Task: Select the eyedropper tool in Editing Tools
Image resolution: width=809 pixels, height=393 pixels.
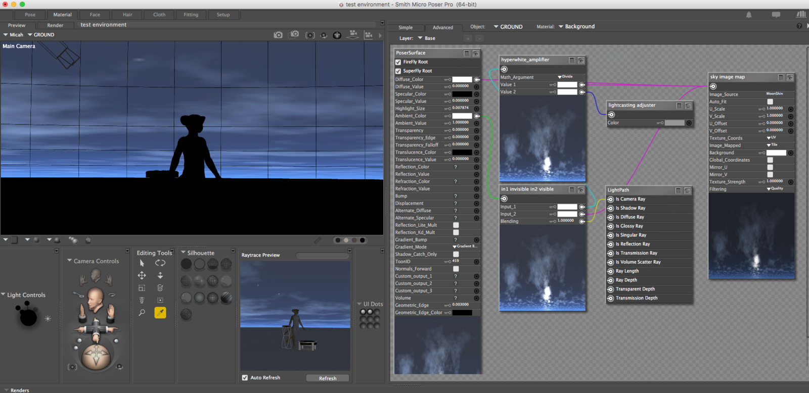Action: pyautogui.click(x=160, y=313)
